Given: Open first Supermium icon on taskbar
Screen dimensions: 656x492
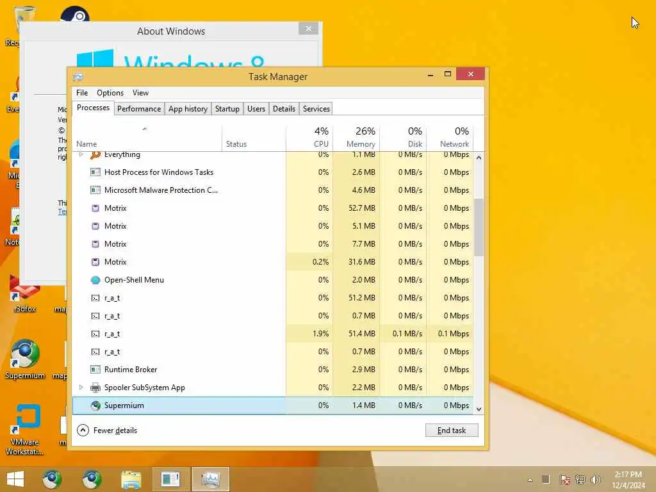Looking at the screenshot, I should [x=52, y=479].
